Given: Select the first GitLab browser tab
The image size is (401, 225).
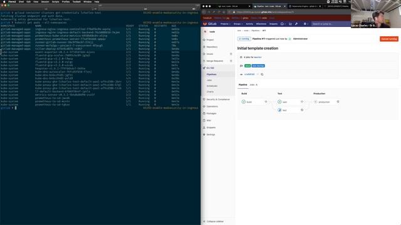Looking at the screenshot, I should pos(234,6).
